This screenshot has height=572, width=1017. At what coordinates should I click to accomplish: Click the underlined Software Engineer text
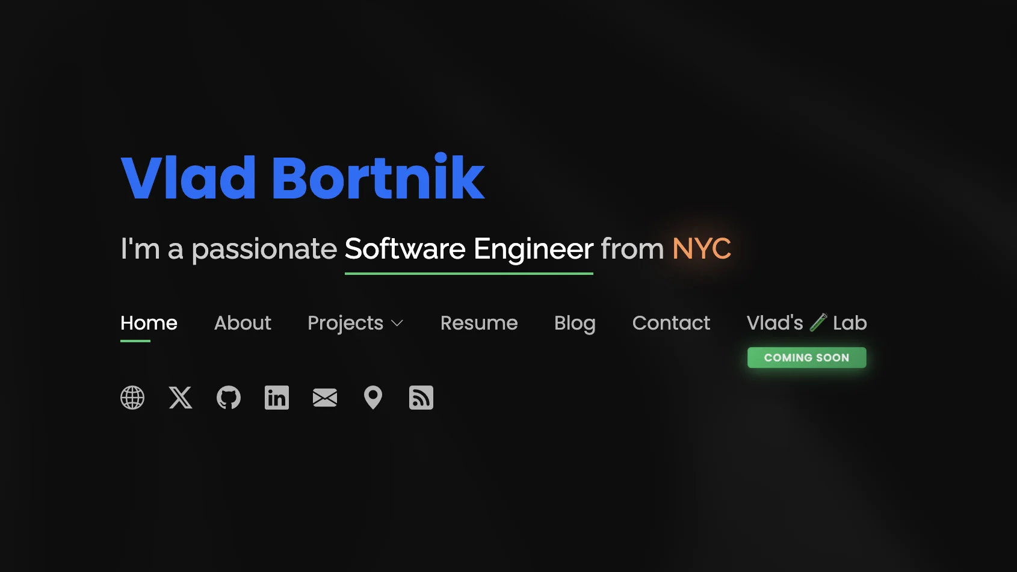coord(468,248)
